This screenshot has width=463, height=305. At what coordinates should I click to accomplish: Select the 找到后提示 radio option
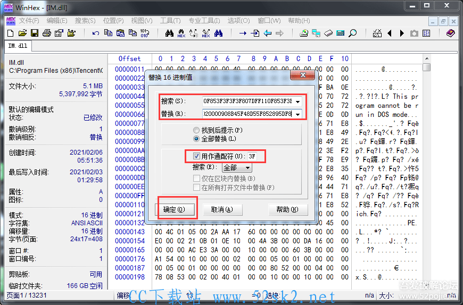pos(196,130)
